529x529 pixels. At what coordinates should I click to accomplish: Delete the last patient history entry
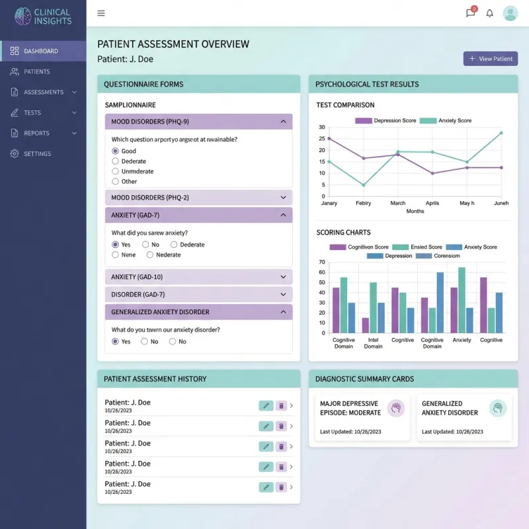(x=281, y=487)
